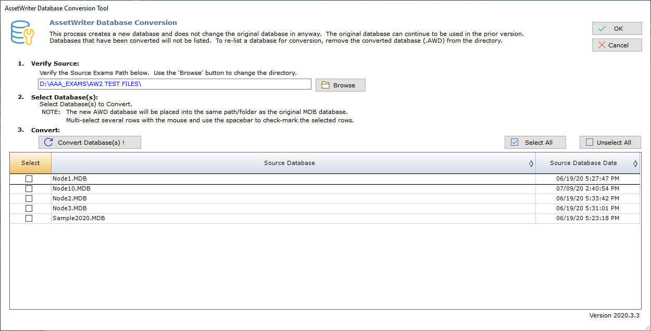Tick the Sample2020.MDB checkbox
The height and width of the screenshot is (331, 651).
click(29, 218)
